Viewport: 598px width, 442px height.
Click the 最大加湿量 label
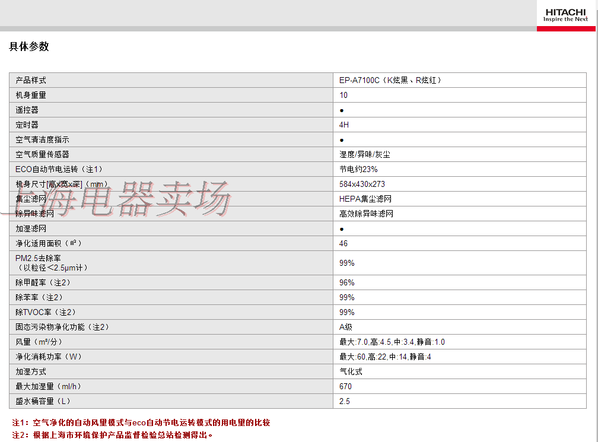(48, 386)
